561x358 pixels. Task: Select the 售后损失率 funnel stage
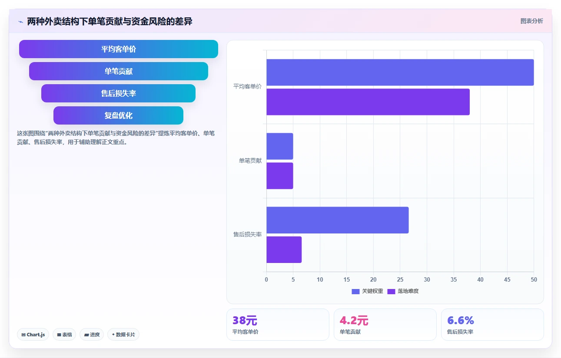(119, 93)
